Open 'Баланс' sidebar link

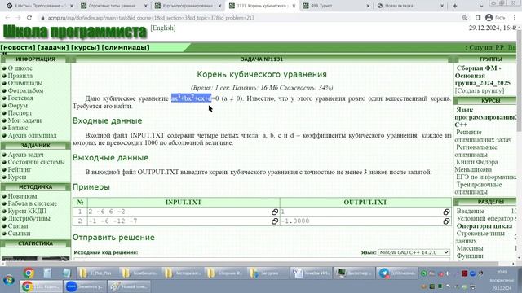(x=18, y=128)
